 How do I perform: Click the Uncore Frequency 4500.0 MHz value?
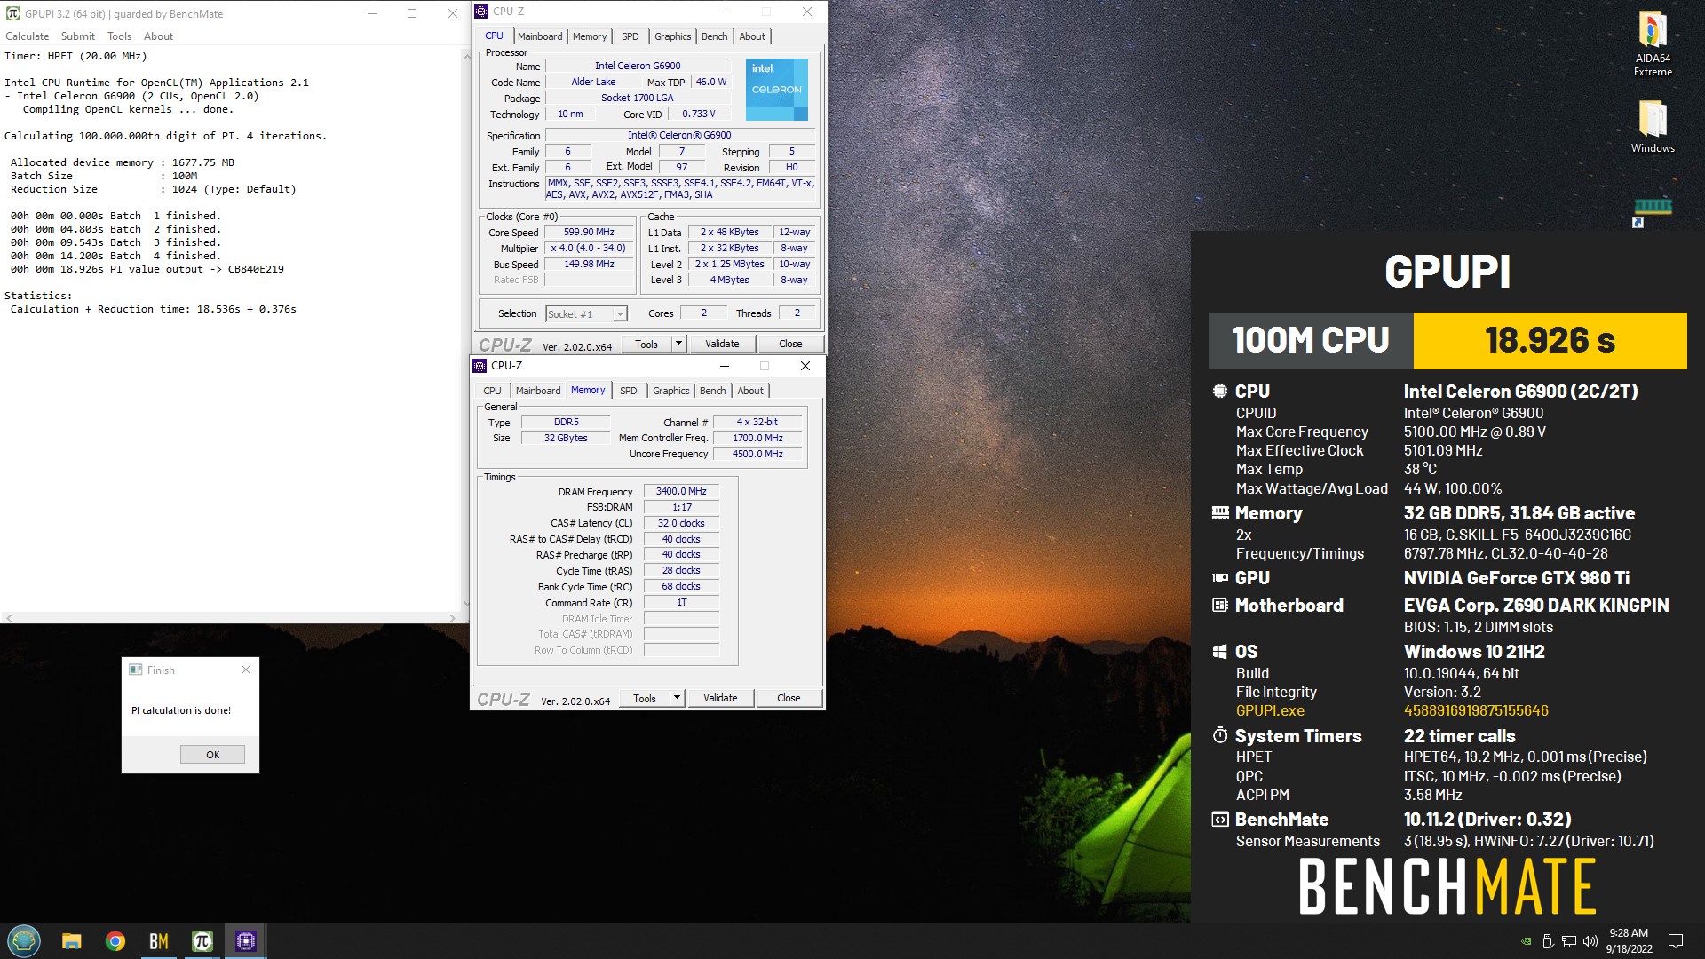(x=757, y=455)
